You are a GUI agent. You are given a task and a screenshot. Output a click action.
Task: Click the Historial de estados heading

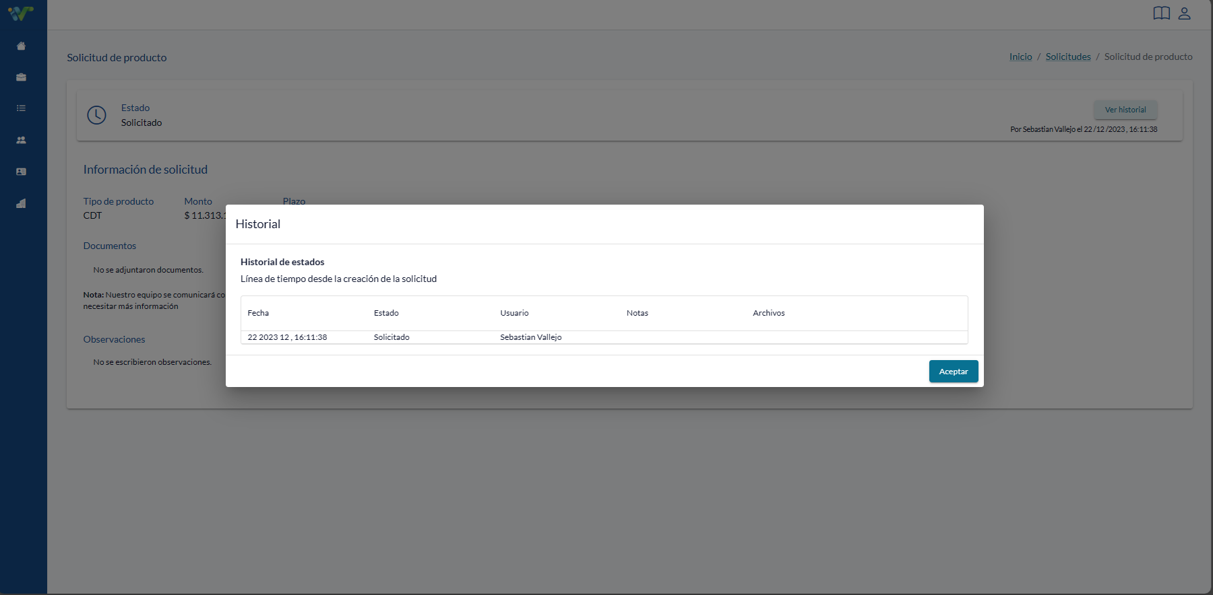click(282, 262)
